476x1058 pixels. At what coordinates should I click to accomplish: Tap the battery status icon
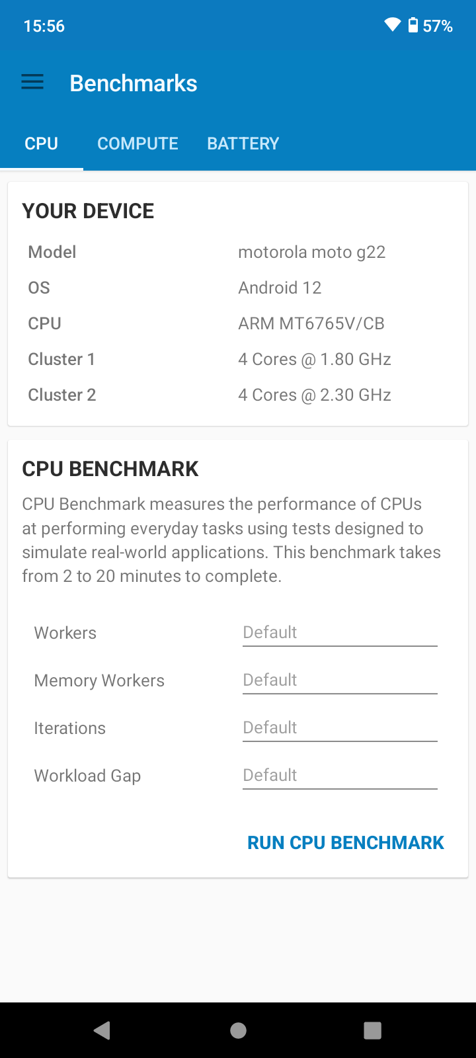point(413,25)
